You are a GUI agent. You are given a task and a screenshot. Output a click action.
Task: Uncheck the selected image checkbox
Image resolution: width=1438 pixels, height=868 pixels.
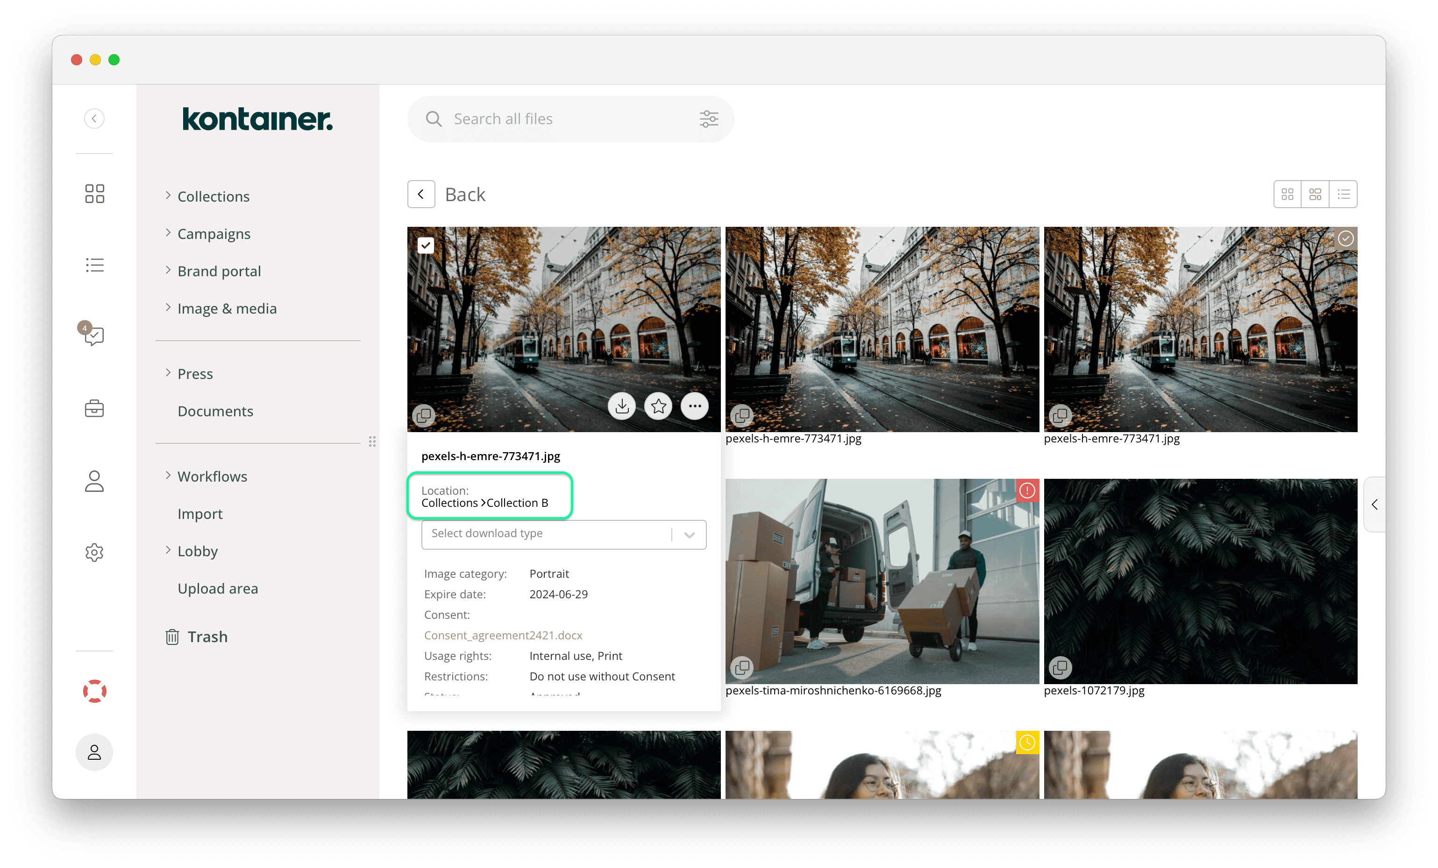pos(426,245)
